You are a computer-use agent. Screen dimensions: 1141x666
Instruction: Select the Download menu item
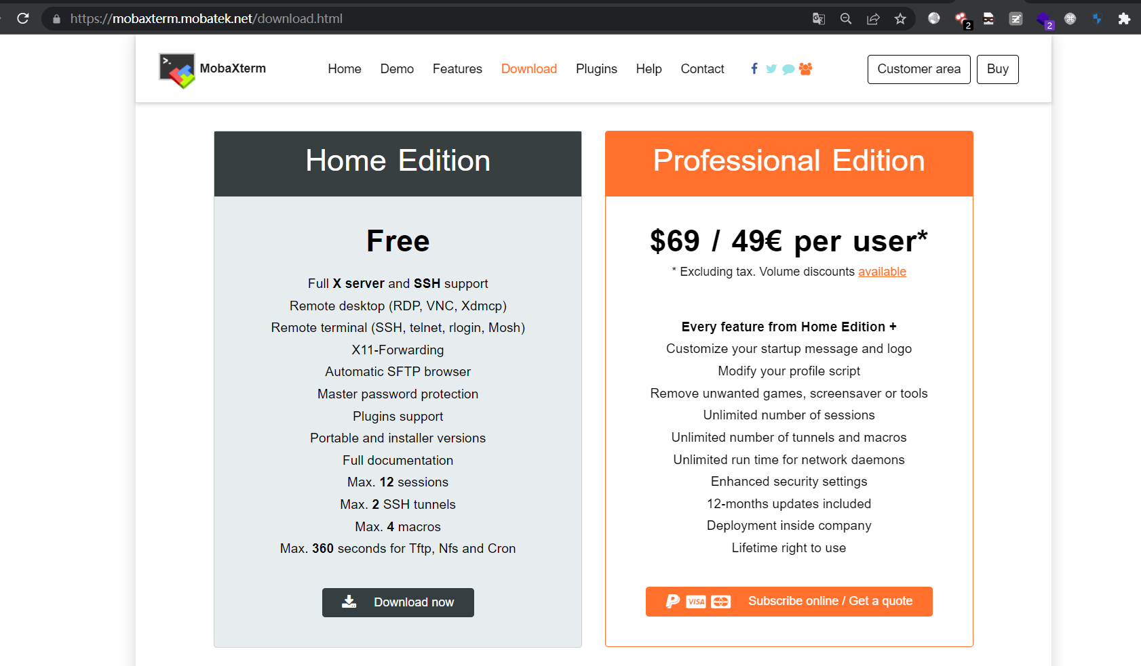click(x=529, y=69)
